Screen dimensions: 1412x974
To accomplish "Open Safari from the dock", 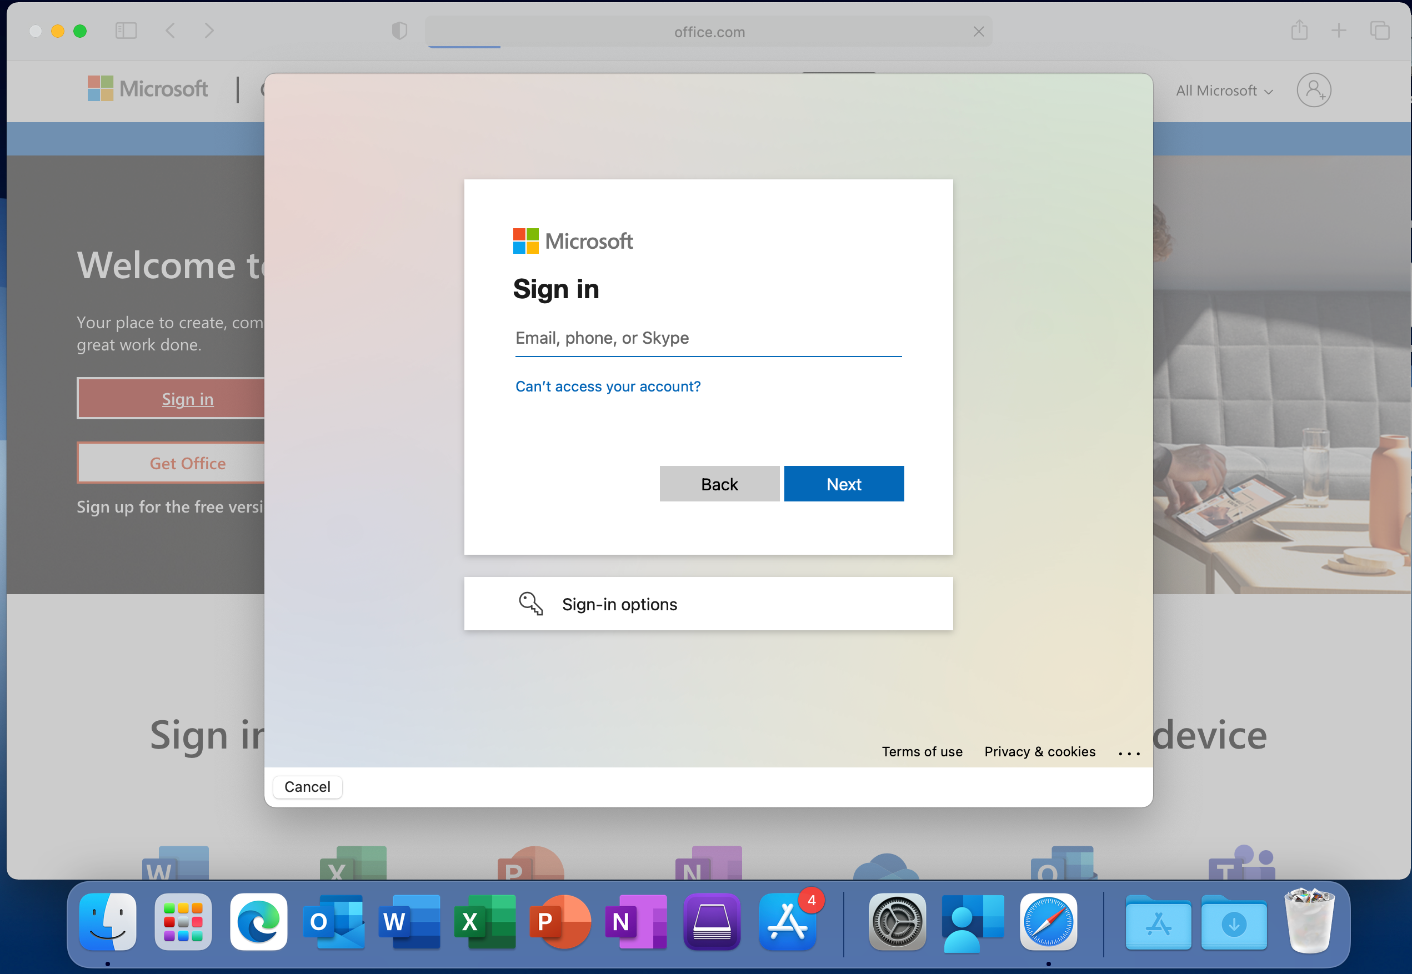I will [x=1048, y=921].
